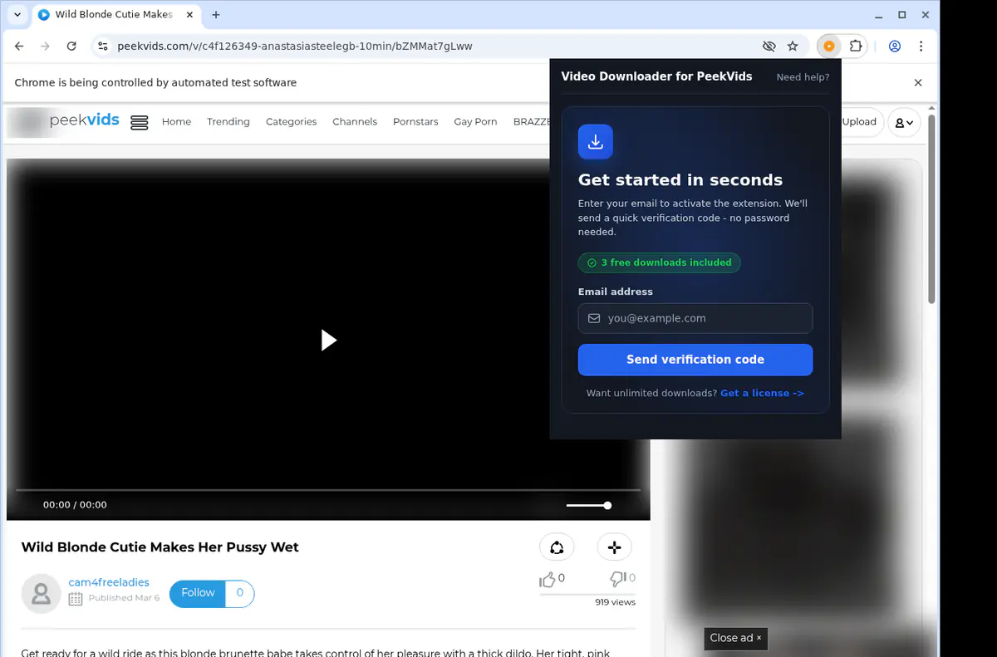Image resolution: width=997 pixels, height=657 pixels.
Task: Open the Categories nav item
Action: pos(291,121)
